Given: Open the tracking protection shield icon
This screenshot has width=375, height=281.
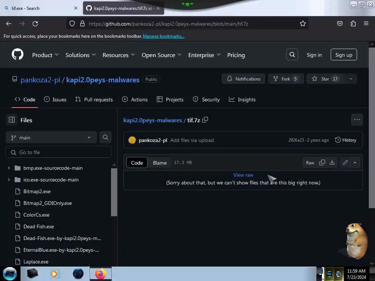Looking at the screenshot, I should [72, 24].
